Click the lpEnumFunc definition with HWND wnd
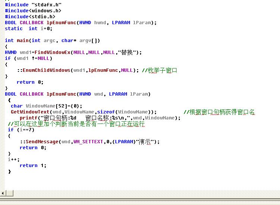Viewport: 280px width, 205px height. [78, 94]
